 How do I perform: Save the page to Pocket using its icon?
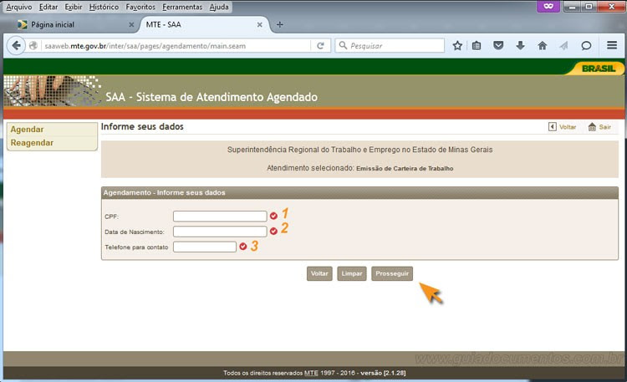498,46
